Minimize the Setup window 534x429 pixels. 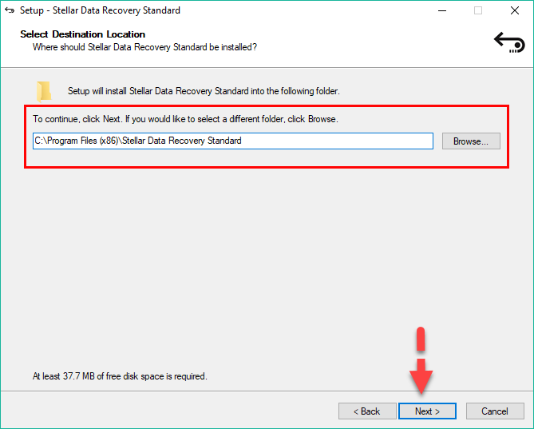pos(441,10)
